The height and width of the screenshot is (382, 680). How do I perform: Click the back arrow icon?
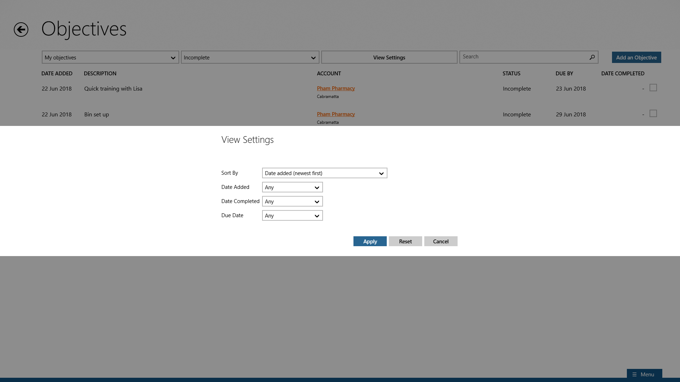[21, 29]
